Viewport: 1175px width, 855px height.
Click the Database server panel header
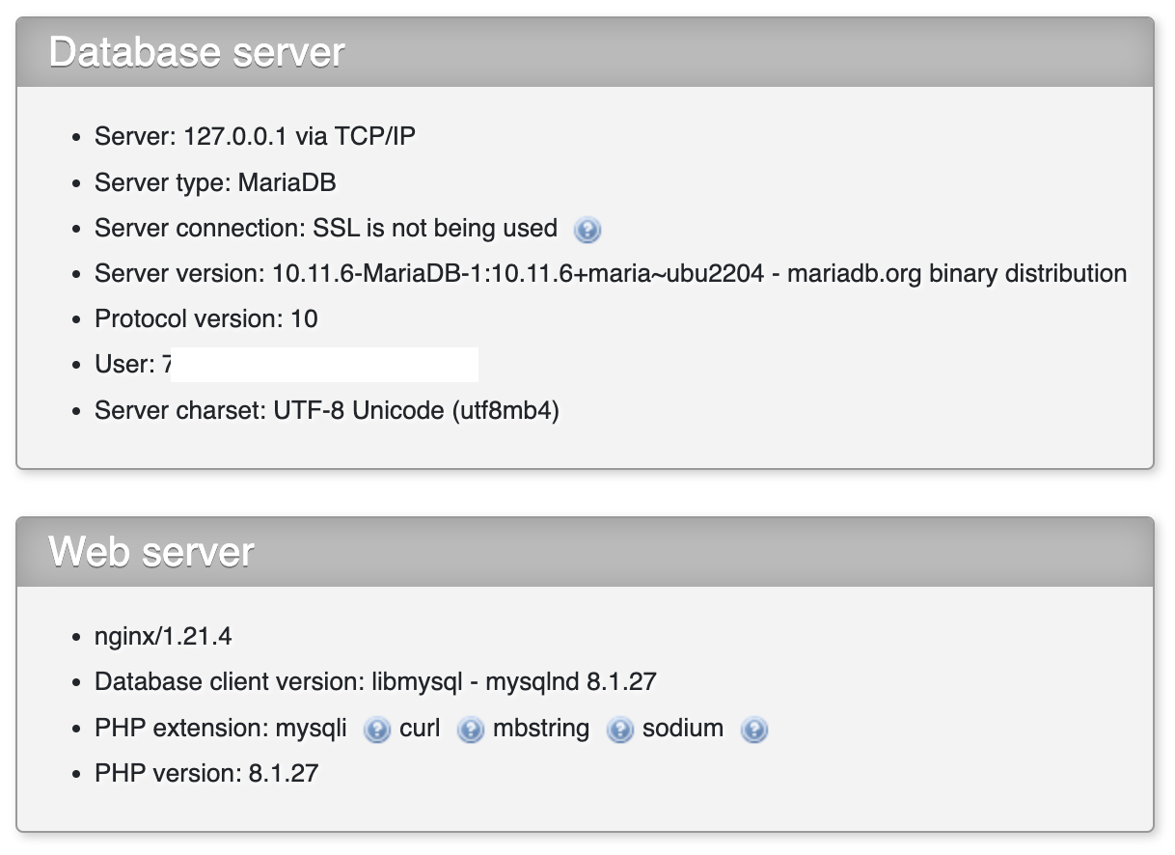click(x=585, y=52)
